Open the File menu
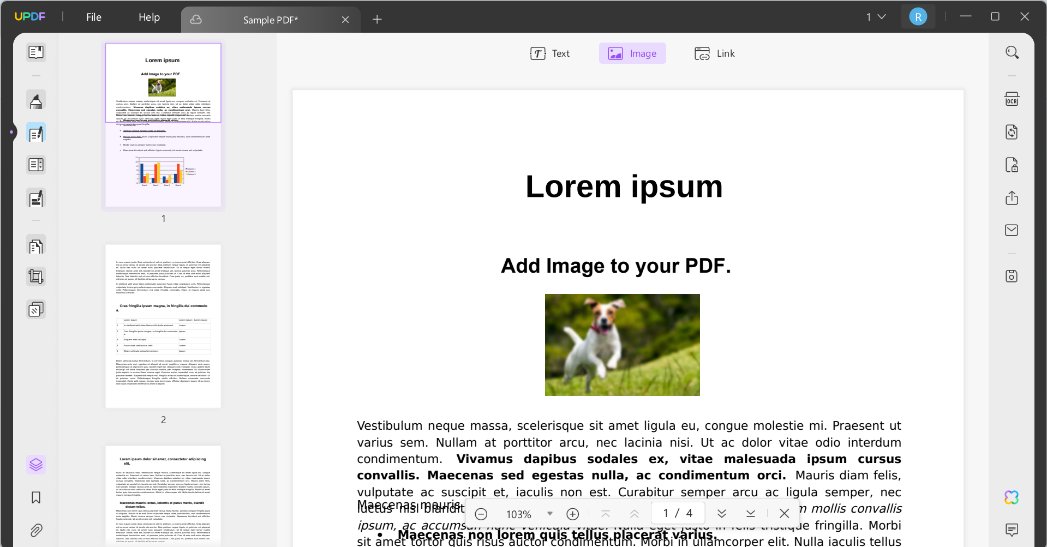The width and height of the screenshot is (1047, 547). tap(93, 17)
